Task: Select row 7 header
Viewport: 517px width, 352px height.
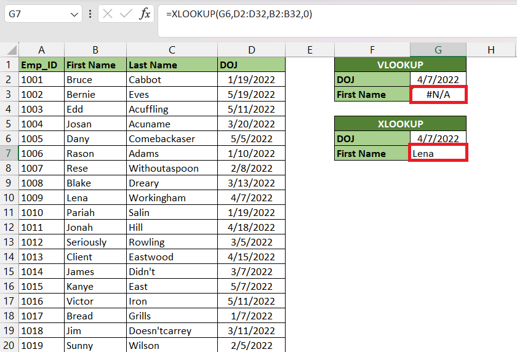Action: point(9,153)
